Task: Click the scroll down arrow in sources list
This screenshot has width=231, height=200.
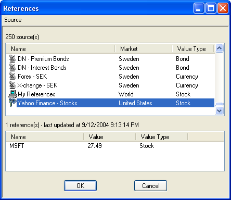Action: [220, 110]
